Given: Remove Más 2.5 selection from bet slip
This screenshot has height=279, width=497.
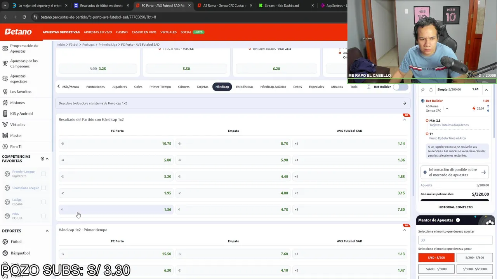Looking at the screenshot, I should 427,121.
